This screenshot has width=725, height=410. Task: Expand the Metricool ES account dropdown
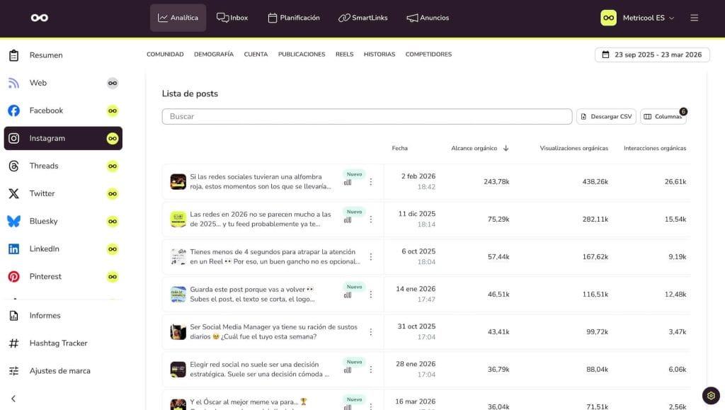(x=638, y=18)
